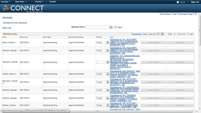The image size is (201, 113).
Task: Click Personalize in Worklist Items header
Action: tap(136, 34)
